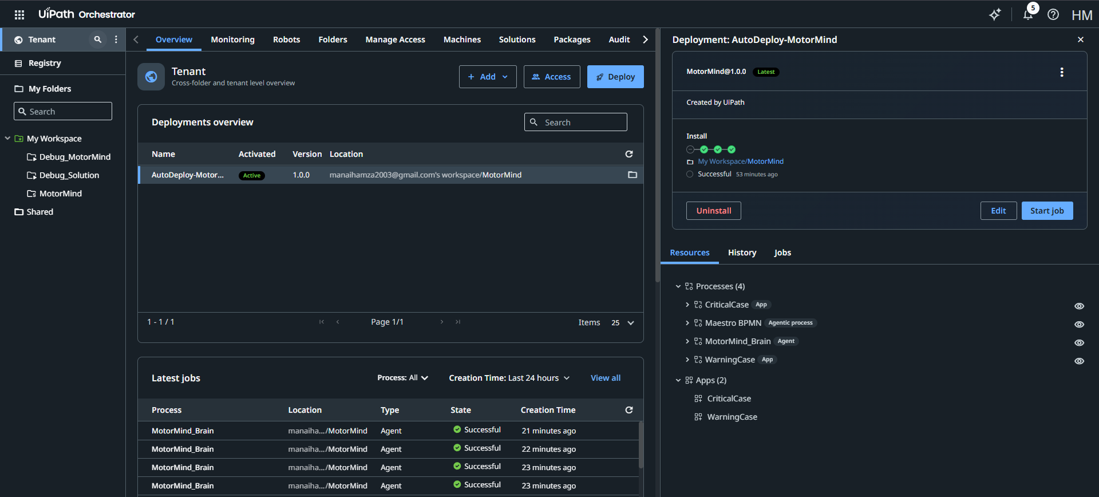This screenshot has width=1099, height=497.
Task: Toggle visibility of MotorMind_Brain process
Action: click(1079, 343)
